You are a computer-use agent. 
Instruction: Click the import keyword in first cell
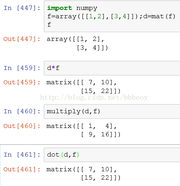point(60,8)
